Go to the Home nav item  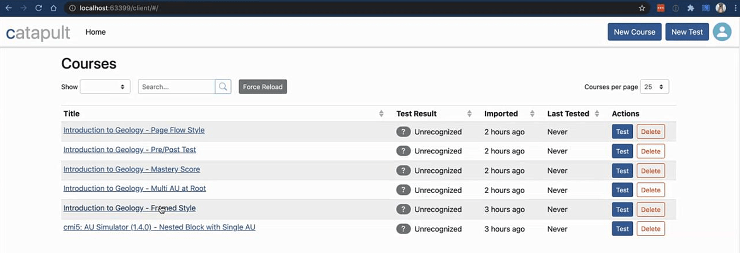pos(96,32)
